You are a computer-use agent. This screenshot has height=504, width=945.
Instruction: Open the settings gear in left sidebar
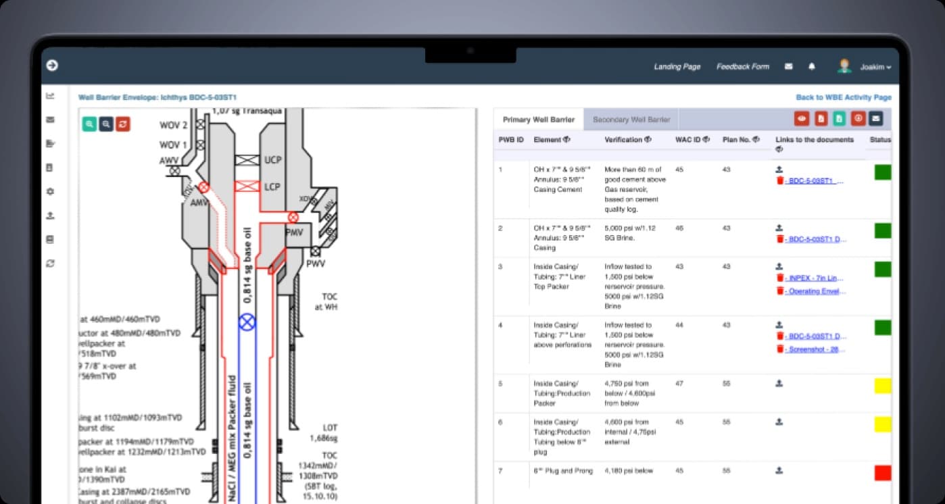coord(50,191)
